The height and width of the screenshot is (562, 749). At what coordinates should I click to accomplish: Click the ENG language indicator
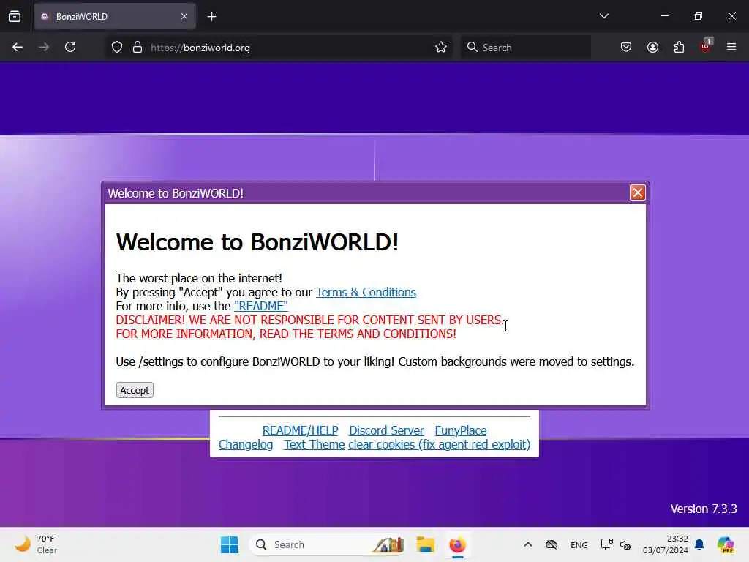pos(579,544)
